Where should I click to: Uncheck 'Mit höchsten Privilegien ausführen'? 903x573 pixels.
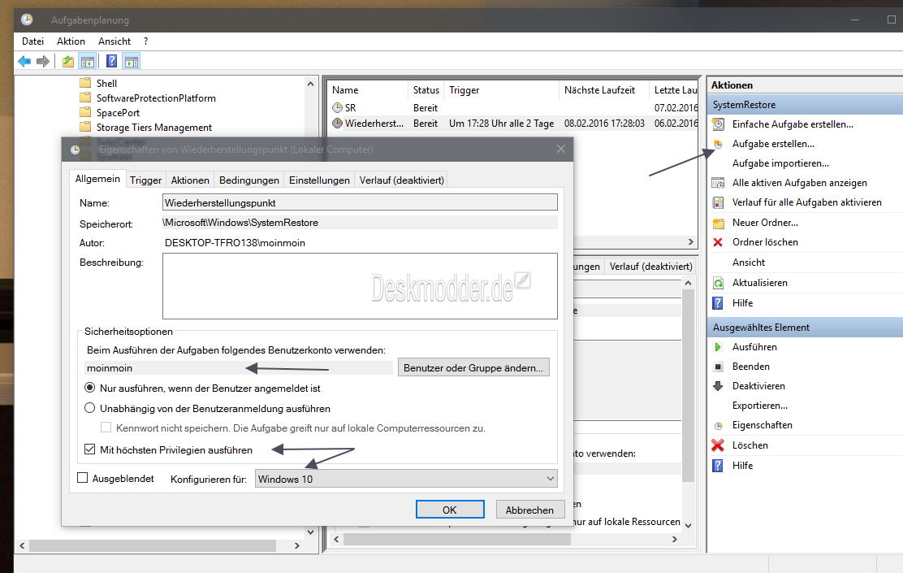pos(90,449)
